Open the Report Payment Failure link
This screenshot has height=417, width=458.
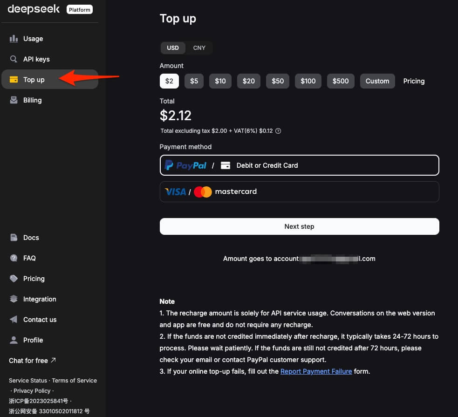click(x=316, y=371)
